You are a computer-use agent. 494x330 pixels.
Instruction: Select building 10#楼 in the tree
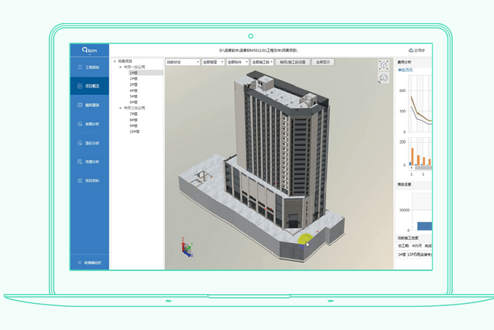135,132
